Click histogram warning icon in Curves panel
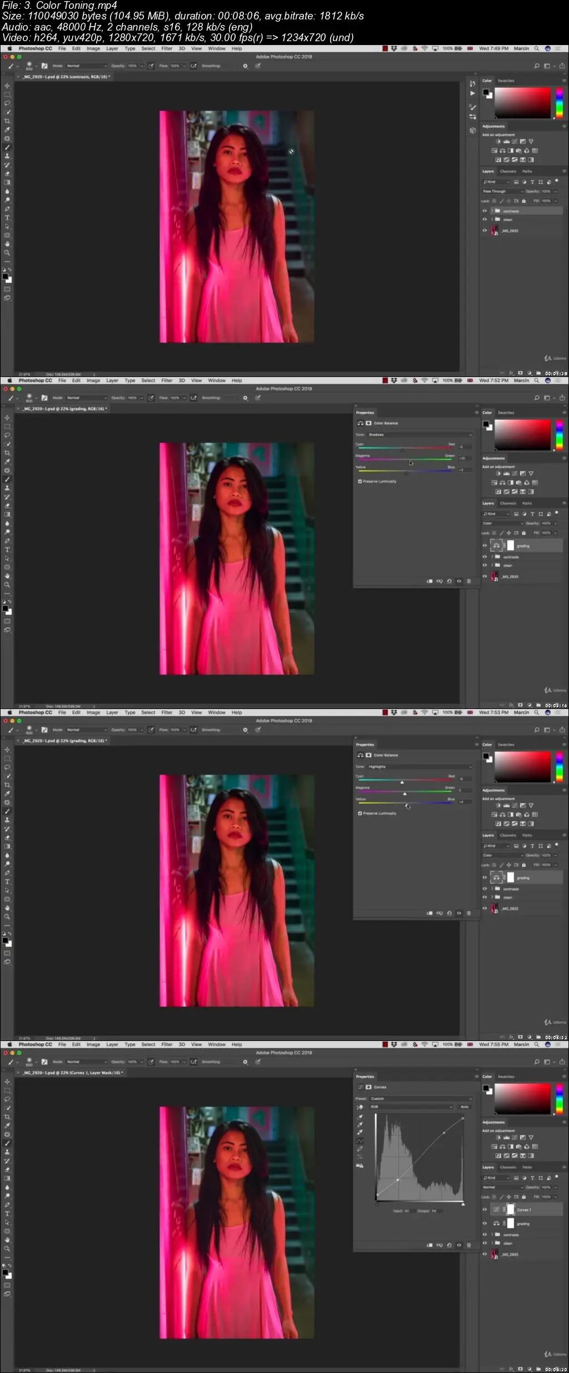 point(360,1166)
